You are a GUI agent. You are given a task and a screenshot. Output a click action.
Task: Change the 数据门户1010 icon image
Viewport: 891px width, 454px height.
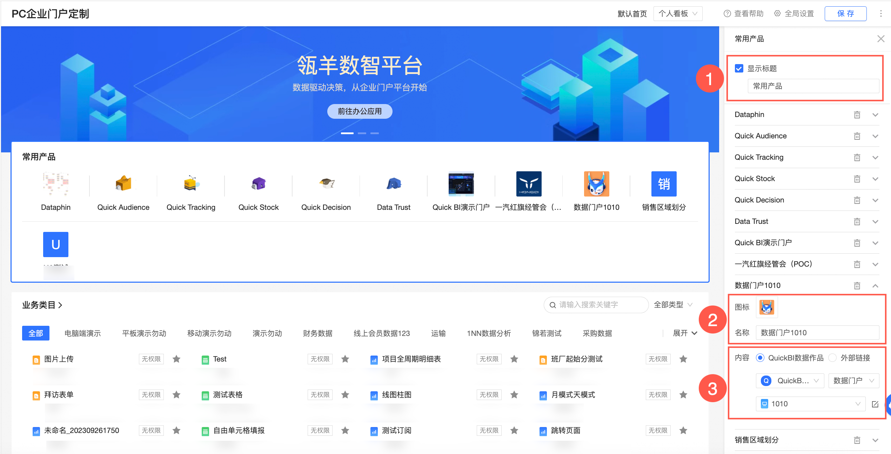coord(767,307)
